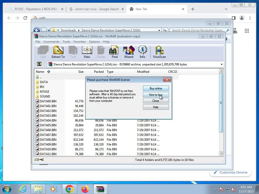Open Chrome tab search chevron

[226, 9]
